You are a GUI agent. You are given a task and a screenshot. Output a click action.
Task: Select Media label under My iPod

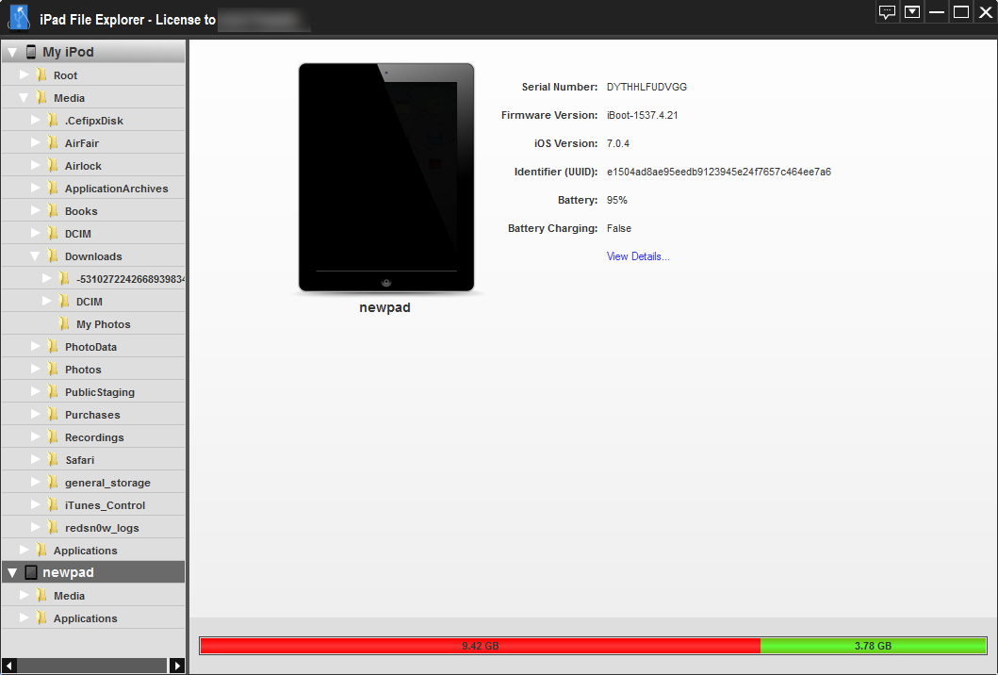(x=70, y=98)
